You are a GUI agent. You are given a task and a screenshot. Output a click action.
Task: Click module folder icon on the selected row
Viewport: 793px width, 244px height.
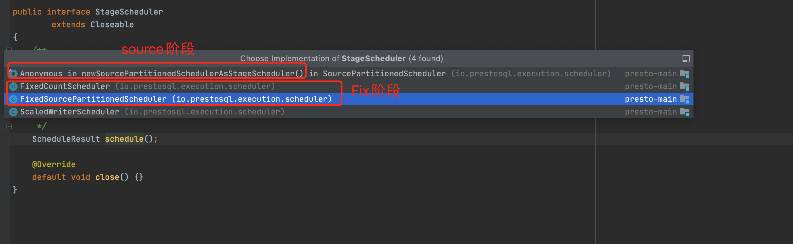(x=684, y=99)
